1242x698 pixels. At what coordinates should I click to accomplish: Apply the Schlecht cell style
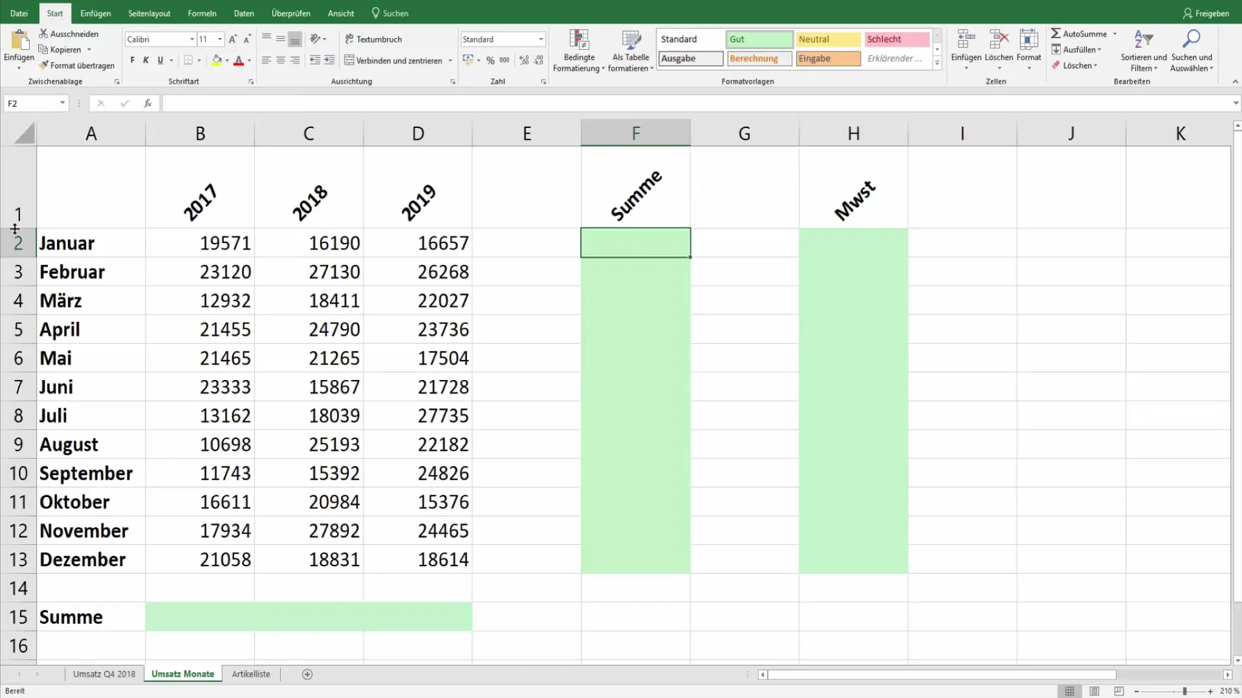[x=897, y=39]
